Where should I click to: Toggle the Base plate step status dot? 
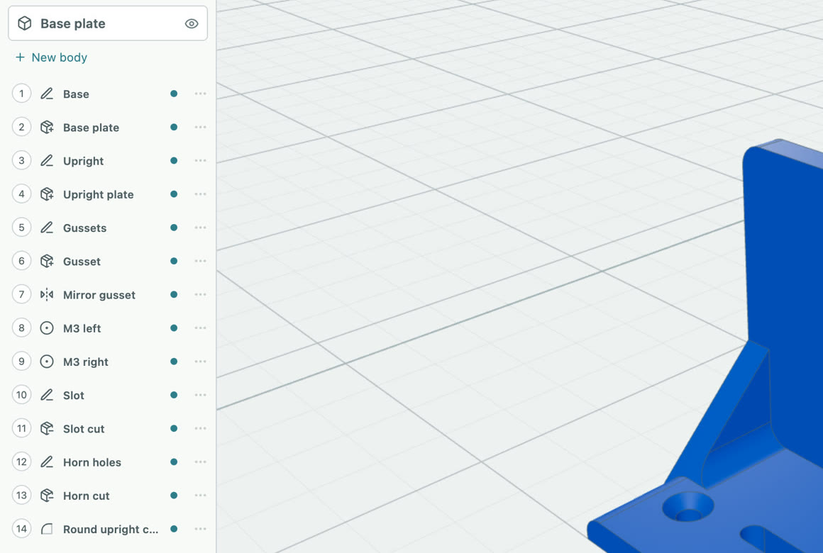174,127
